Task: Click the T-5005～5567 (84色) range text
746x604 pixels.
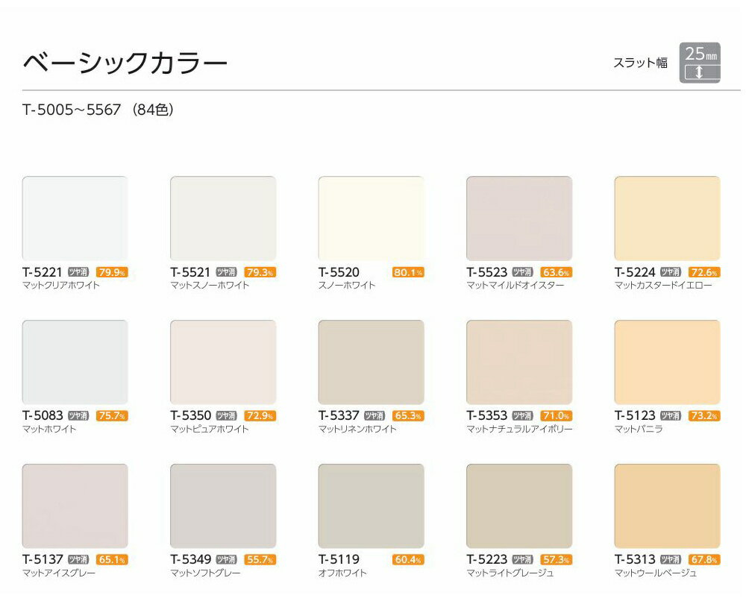Action: click(98, 110)
